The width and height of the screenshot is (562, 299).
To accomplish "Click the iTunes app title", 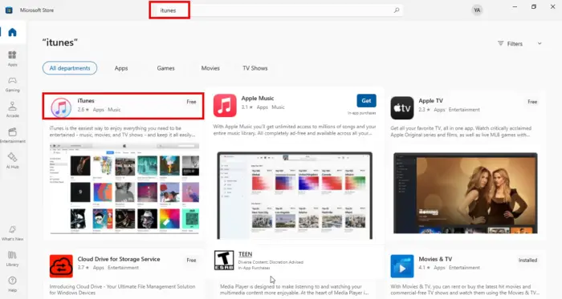I will [x=86, y=101].
